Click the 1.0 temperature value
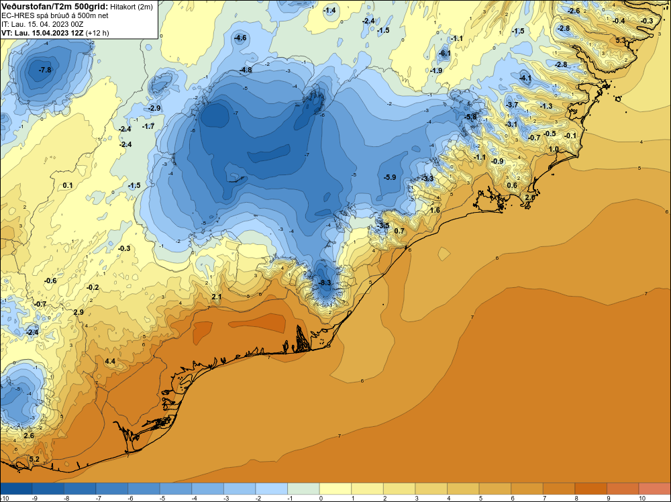Image resolution: width=671 pixels, height=502 pixels. click(554, 149)
